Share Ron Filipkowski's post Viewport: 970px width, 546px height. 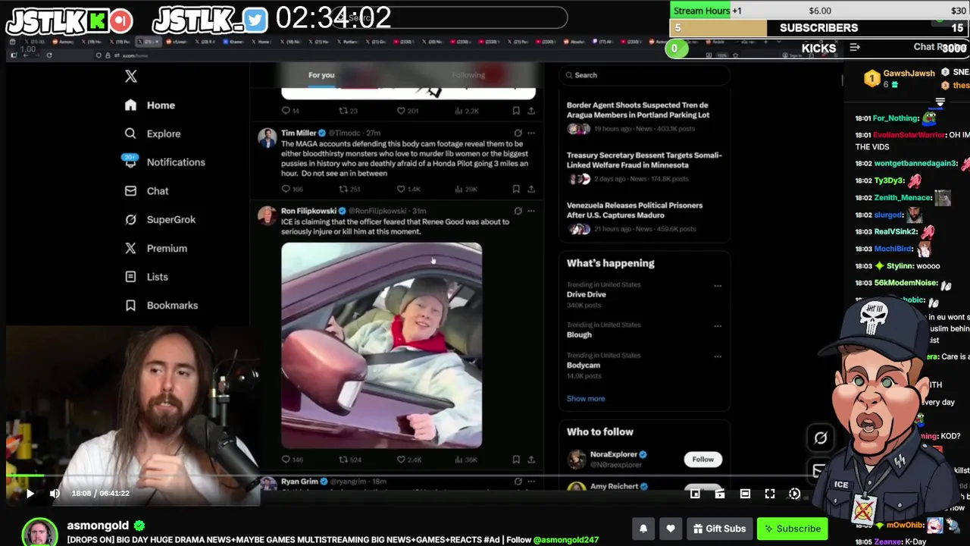pyautogui.click(x=531, y=460)
